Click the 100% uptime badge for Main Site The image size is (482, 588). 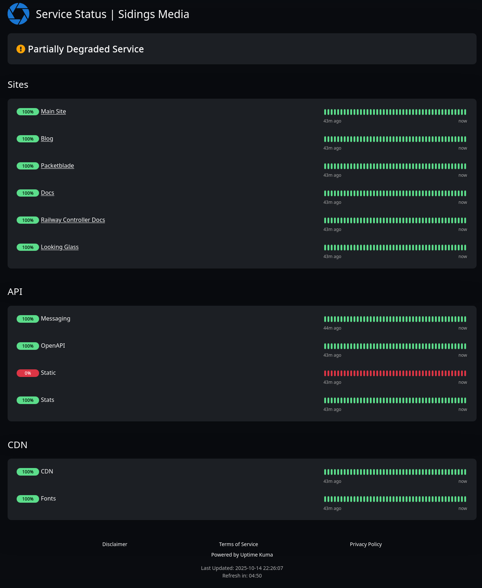(x=28, y=112)
